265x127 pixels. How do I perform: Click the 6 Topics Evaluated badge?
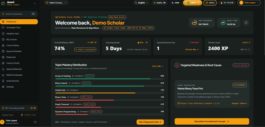tap(85, 50)
